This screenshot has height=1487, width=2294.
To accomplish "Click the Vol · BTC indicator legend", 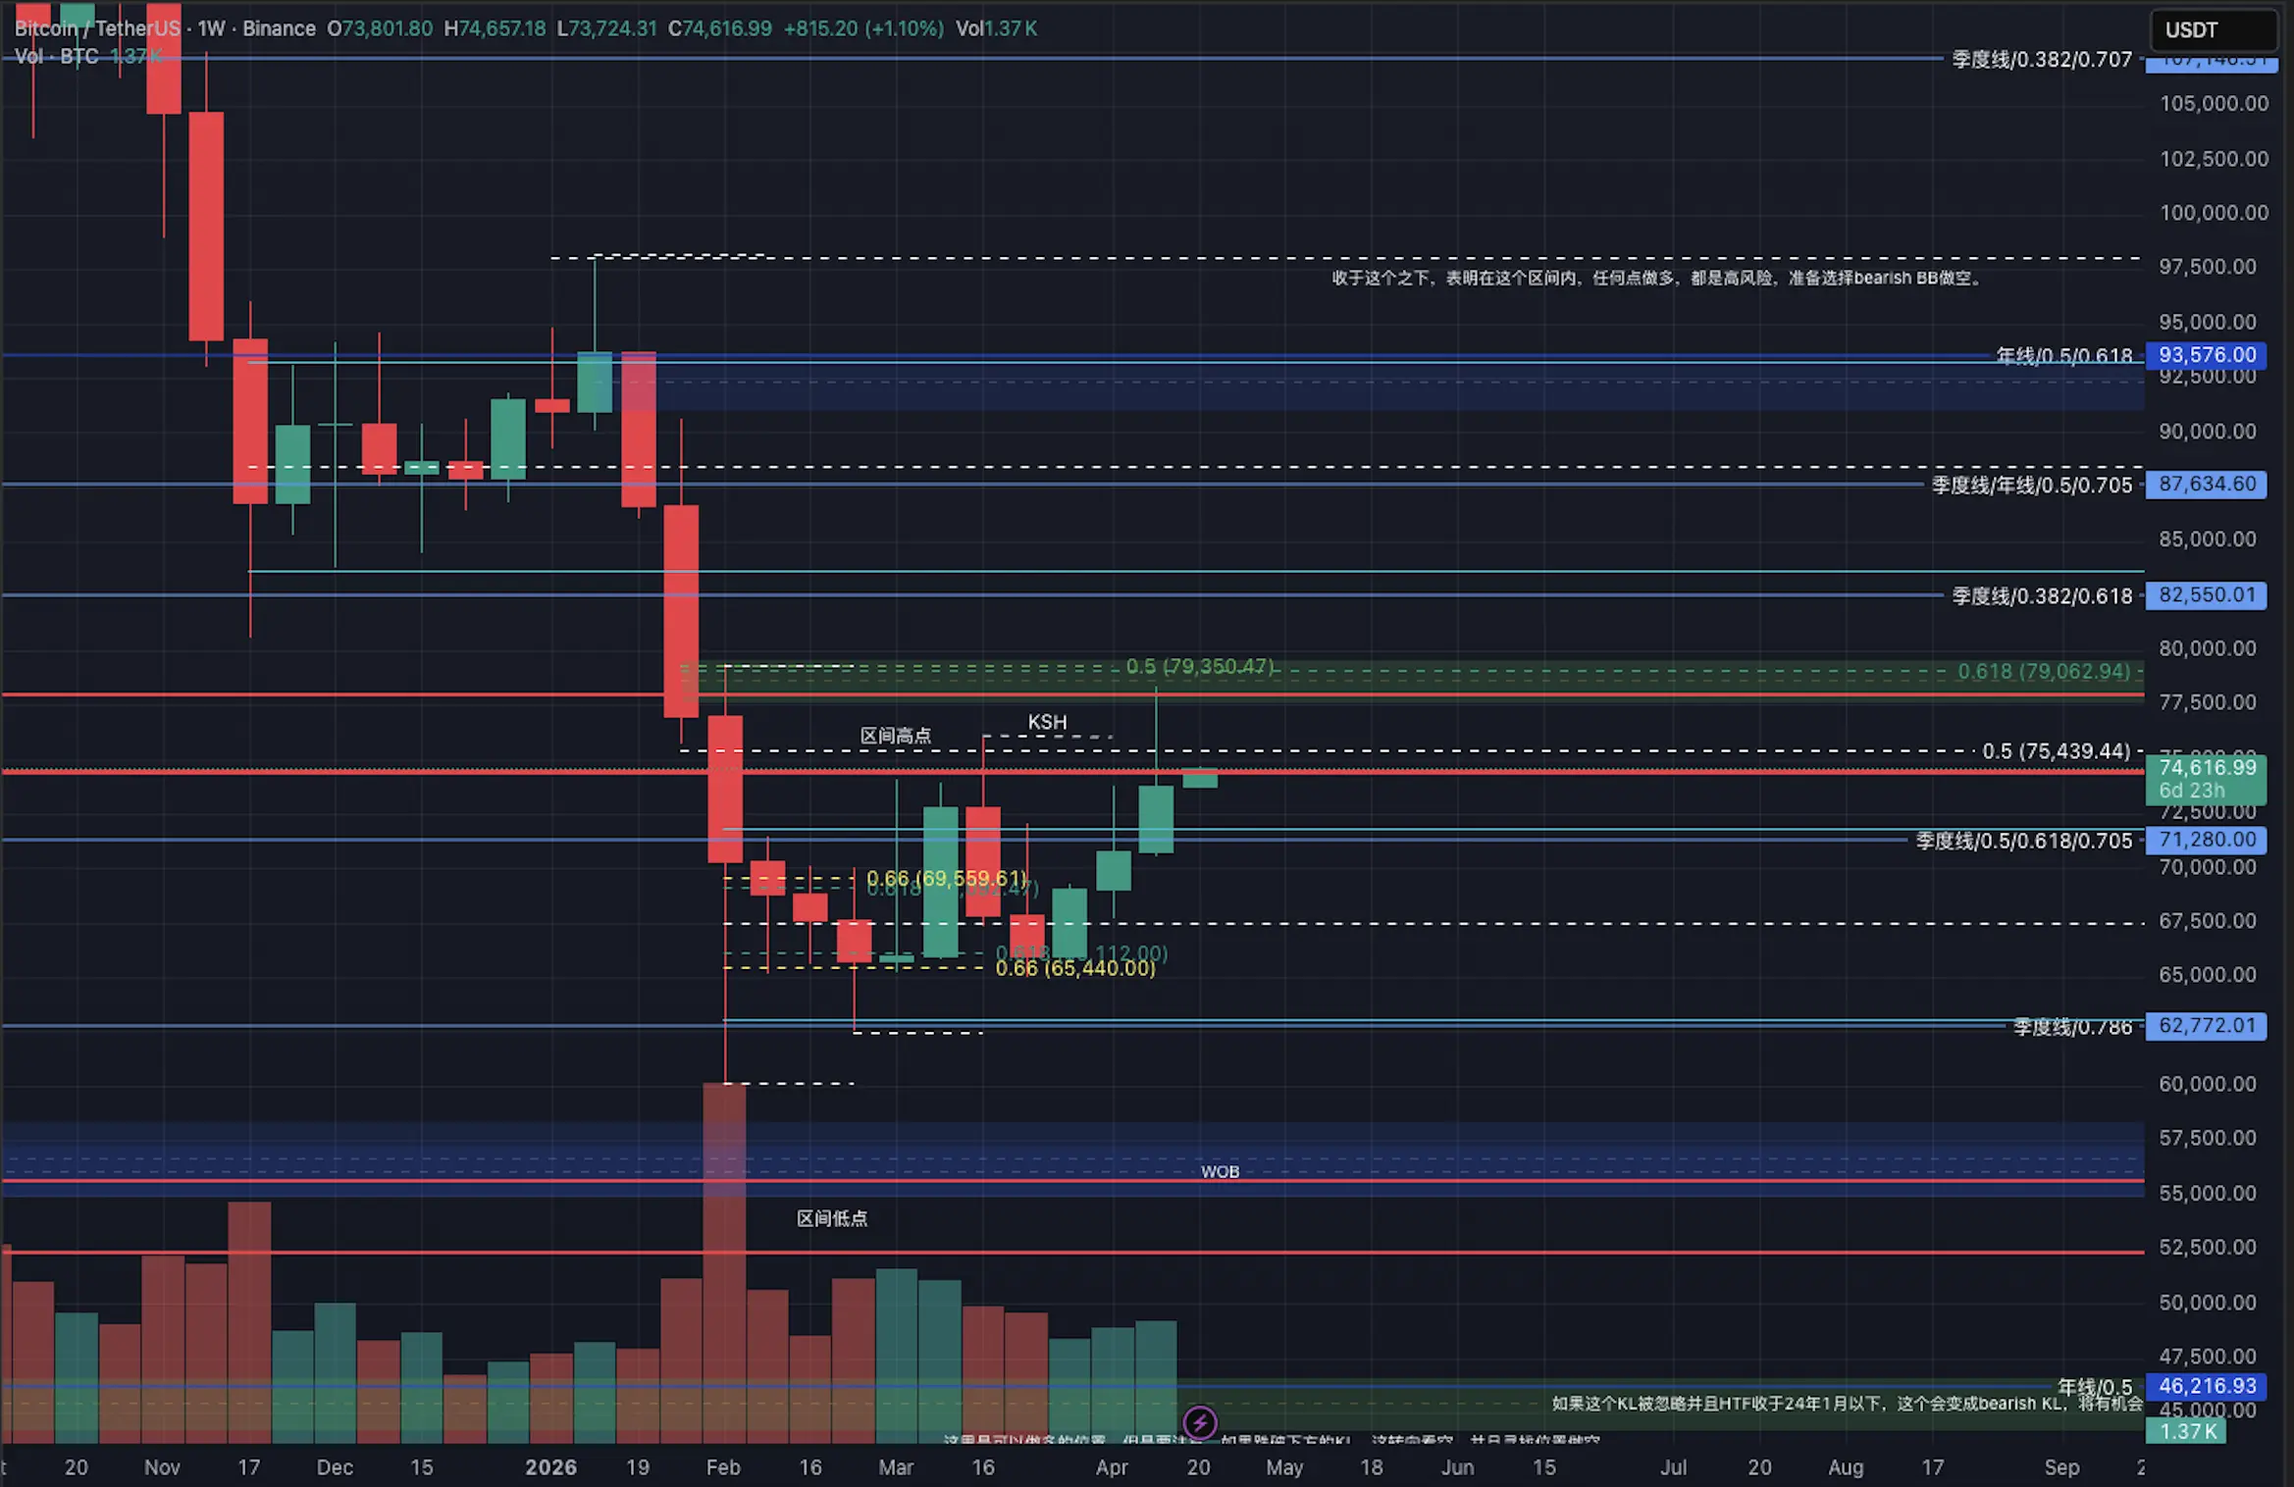I will (57, 57).
